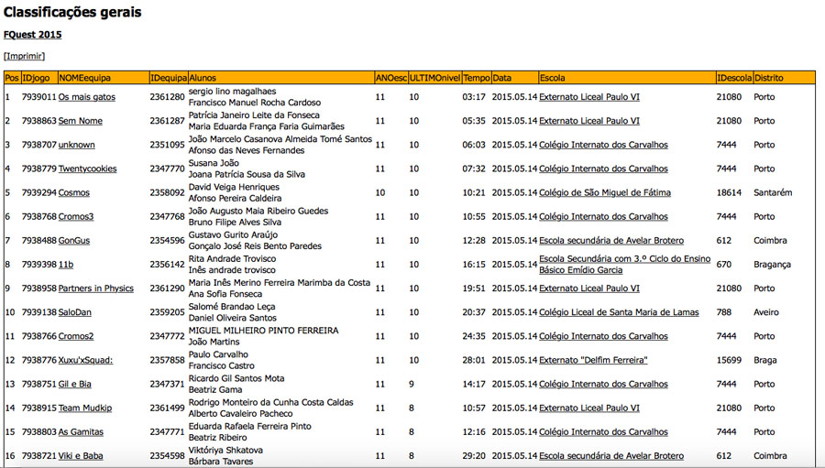Click the IDequipa column header
This screenshot has width=825, height=468.
169,78
